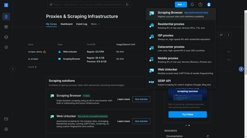
Task: Click Learn more for Scraping Browser
Action: pyautogui.click(x=124, y=99)
